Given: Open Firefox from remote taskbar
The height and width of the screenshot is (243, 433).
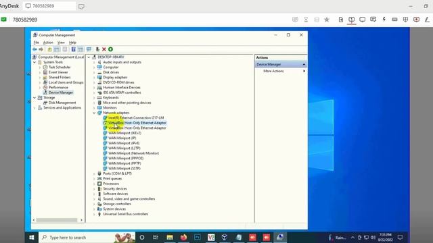Looking at the screenshot, I should pos(183,237).
